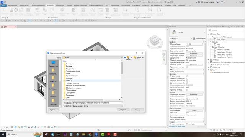This screenshot has height=137, width=245.
Task: Click the Открыть button
Action: point(123,110)
